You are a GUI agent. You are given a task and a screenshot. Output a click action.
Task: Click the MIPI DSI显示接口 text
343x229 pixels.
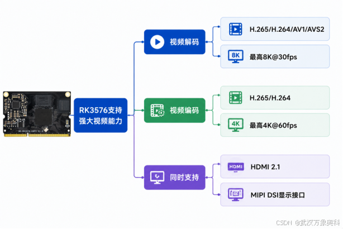278,195
